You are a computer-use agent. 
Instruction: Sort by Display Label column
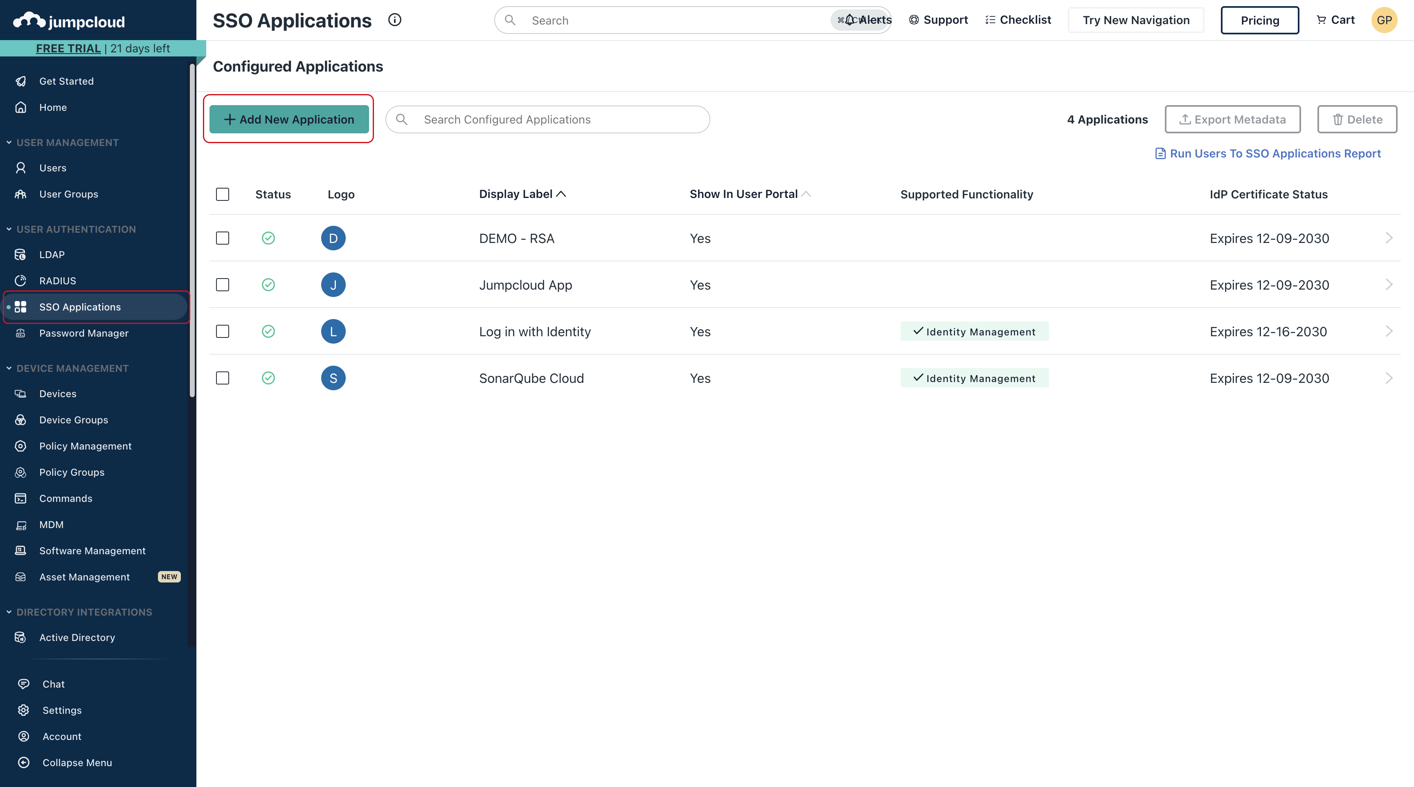tap(522, 194)
